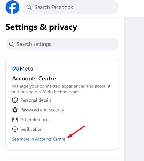The height and width of the screenshot is (161, 144).
Task: Open Personal details
Action: [36, 100]
